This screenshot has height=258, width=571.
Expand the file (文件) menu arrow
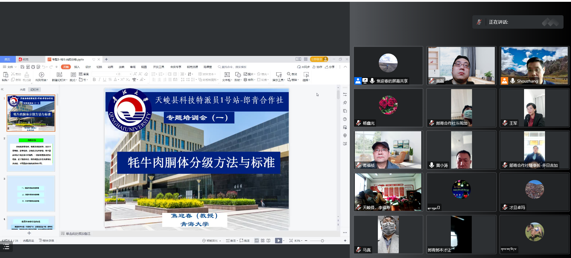(16, 67)
